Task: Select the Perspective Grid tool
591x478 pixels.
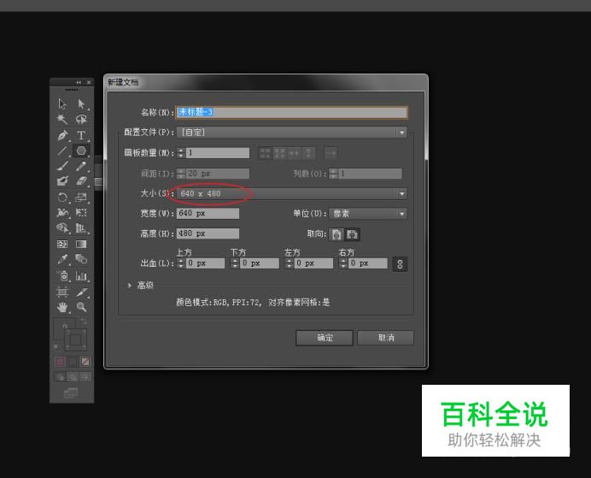Action: (x=81, y=228)
